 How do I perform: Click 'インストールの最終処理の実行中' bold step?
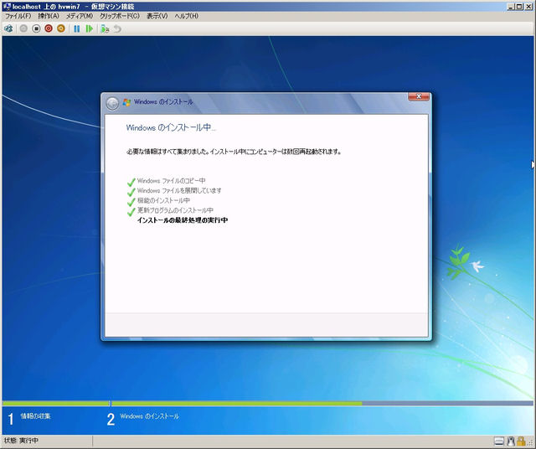click(183, 220)
